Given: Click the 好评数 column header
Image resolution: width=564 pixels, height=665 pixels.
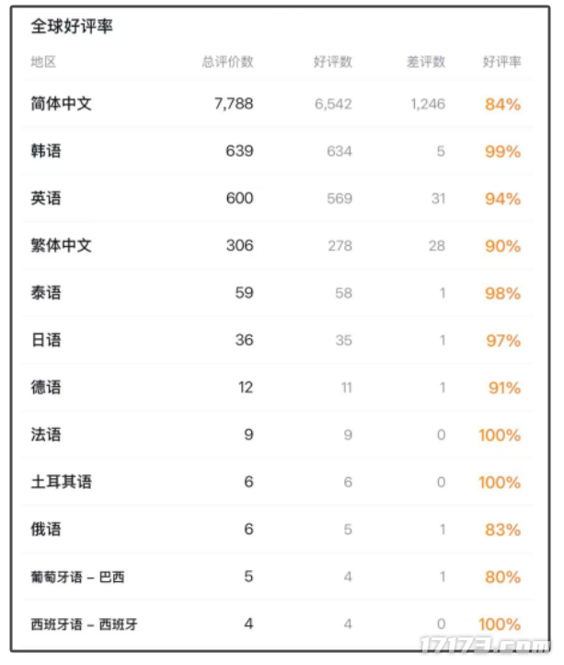Looking at the screenshot, I should (x=332, y=63).
